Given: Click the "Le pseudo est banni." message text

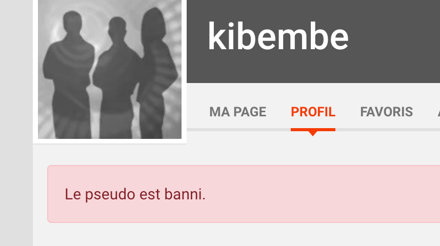Looking at the screenshot, I should click(x=135, y=194).
